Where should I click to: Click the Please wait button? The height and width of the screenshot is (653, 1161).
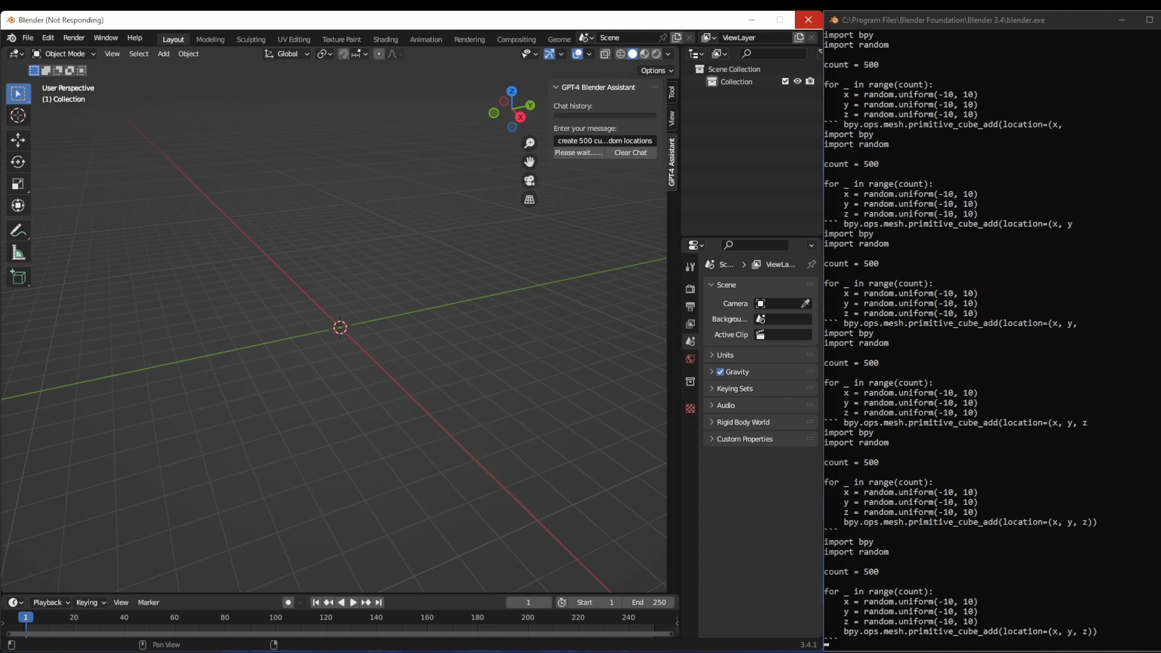(579, 153)
